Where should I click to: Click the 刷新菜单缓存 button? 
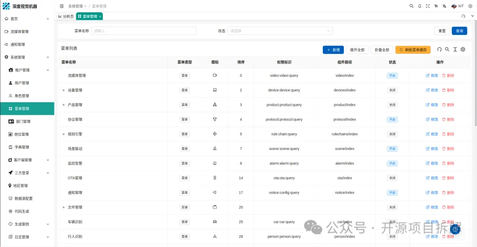point(413,50)
